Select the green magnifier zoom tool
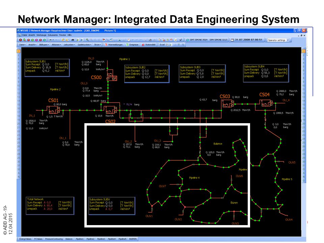This screenshot has height=243, width=324. 87,40
